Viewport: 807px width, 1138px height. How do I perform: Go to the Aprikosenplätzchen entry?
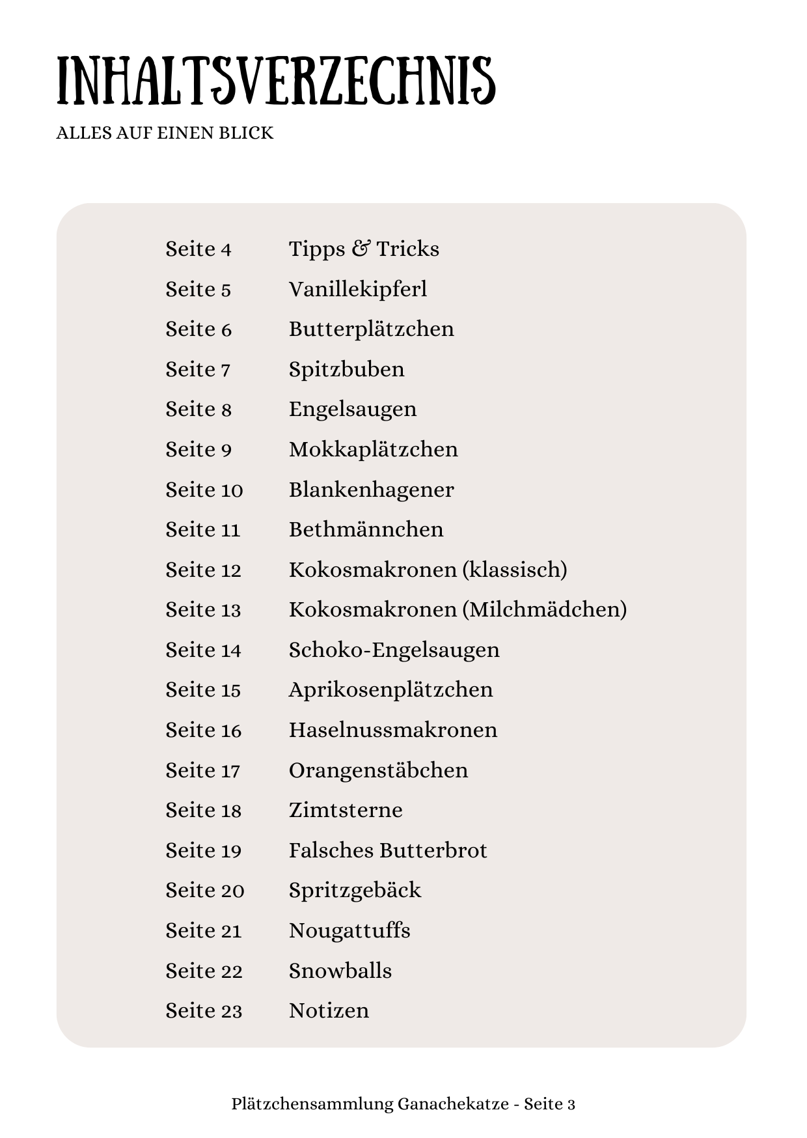coord(390,689)
